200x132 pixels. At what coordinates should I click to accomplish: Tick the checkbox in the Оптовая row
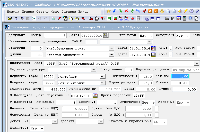[157, 109]
